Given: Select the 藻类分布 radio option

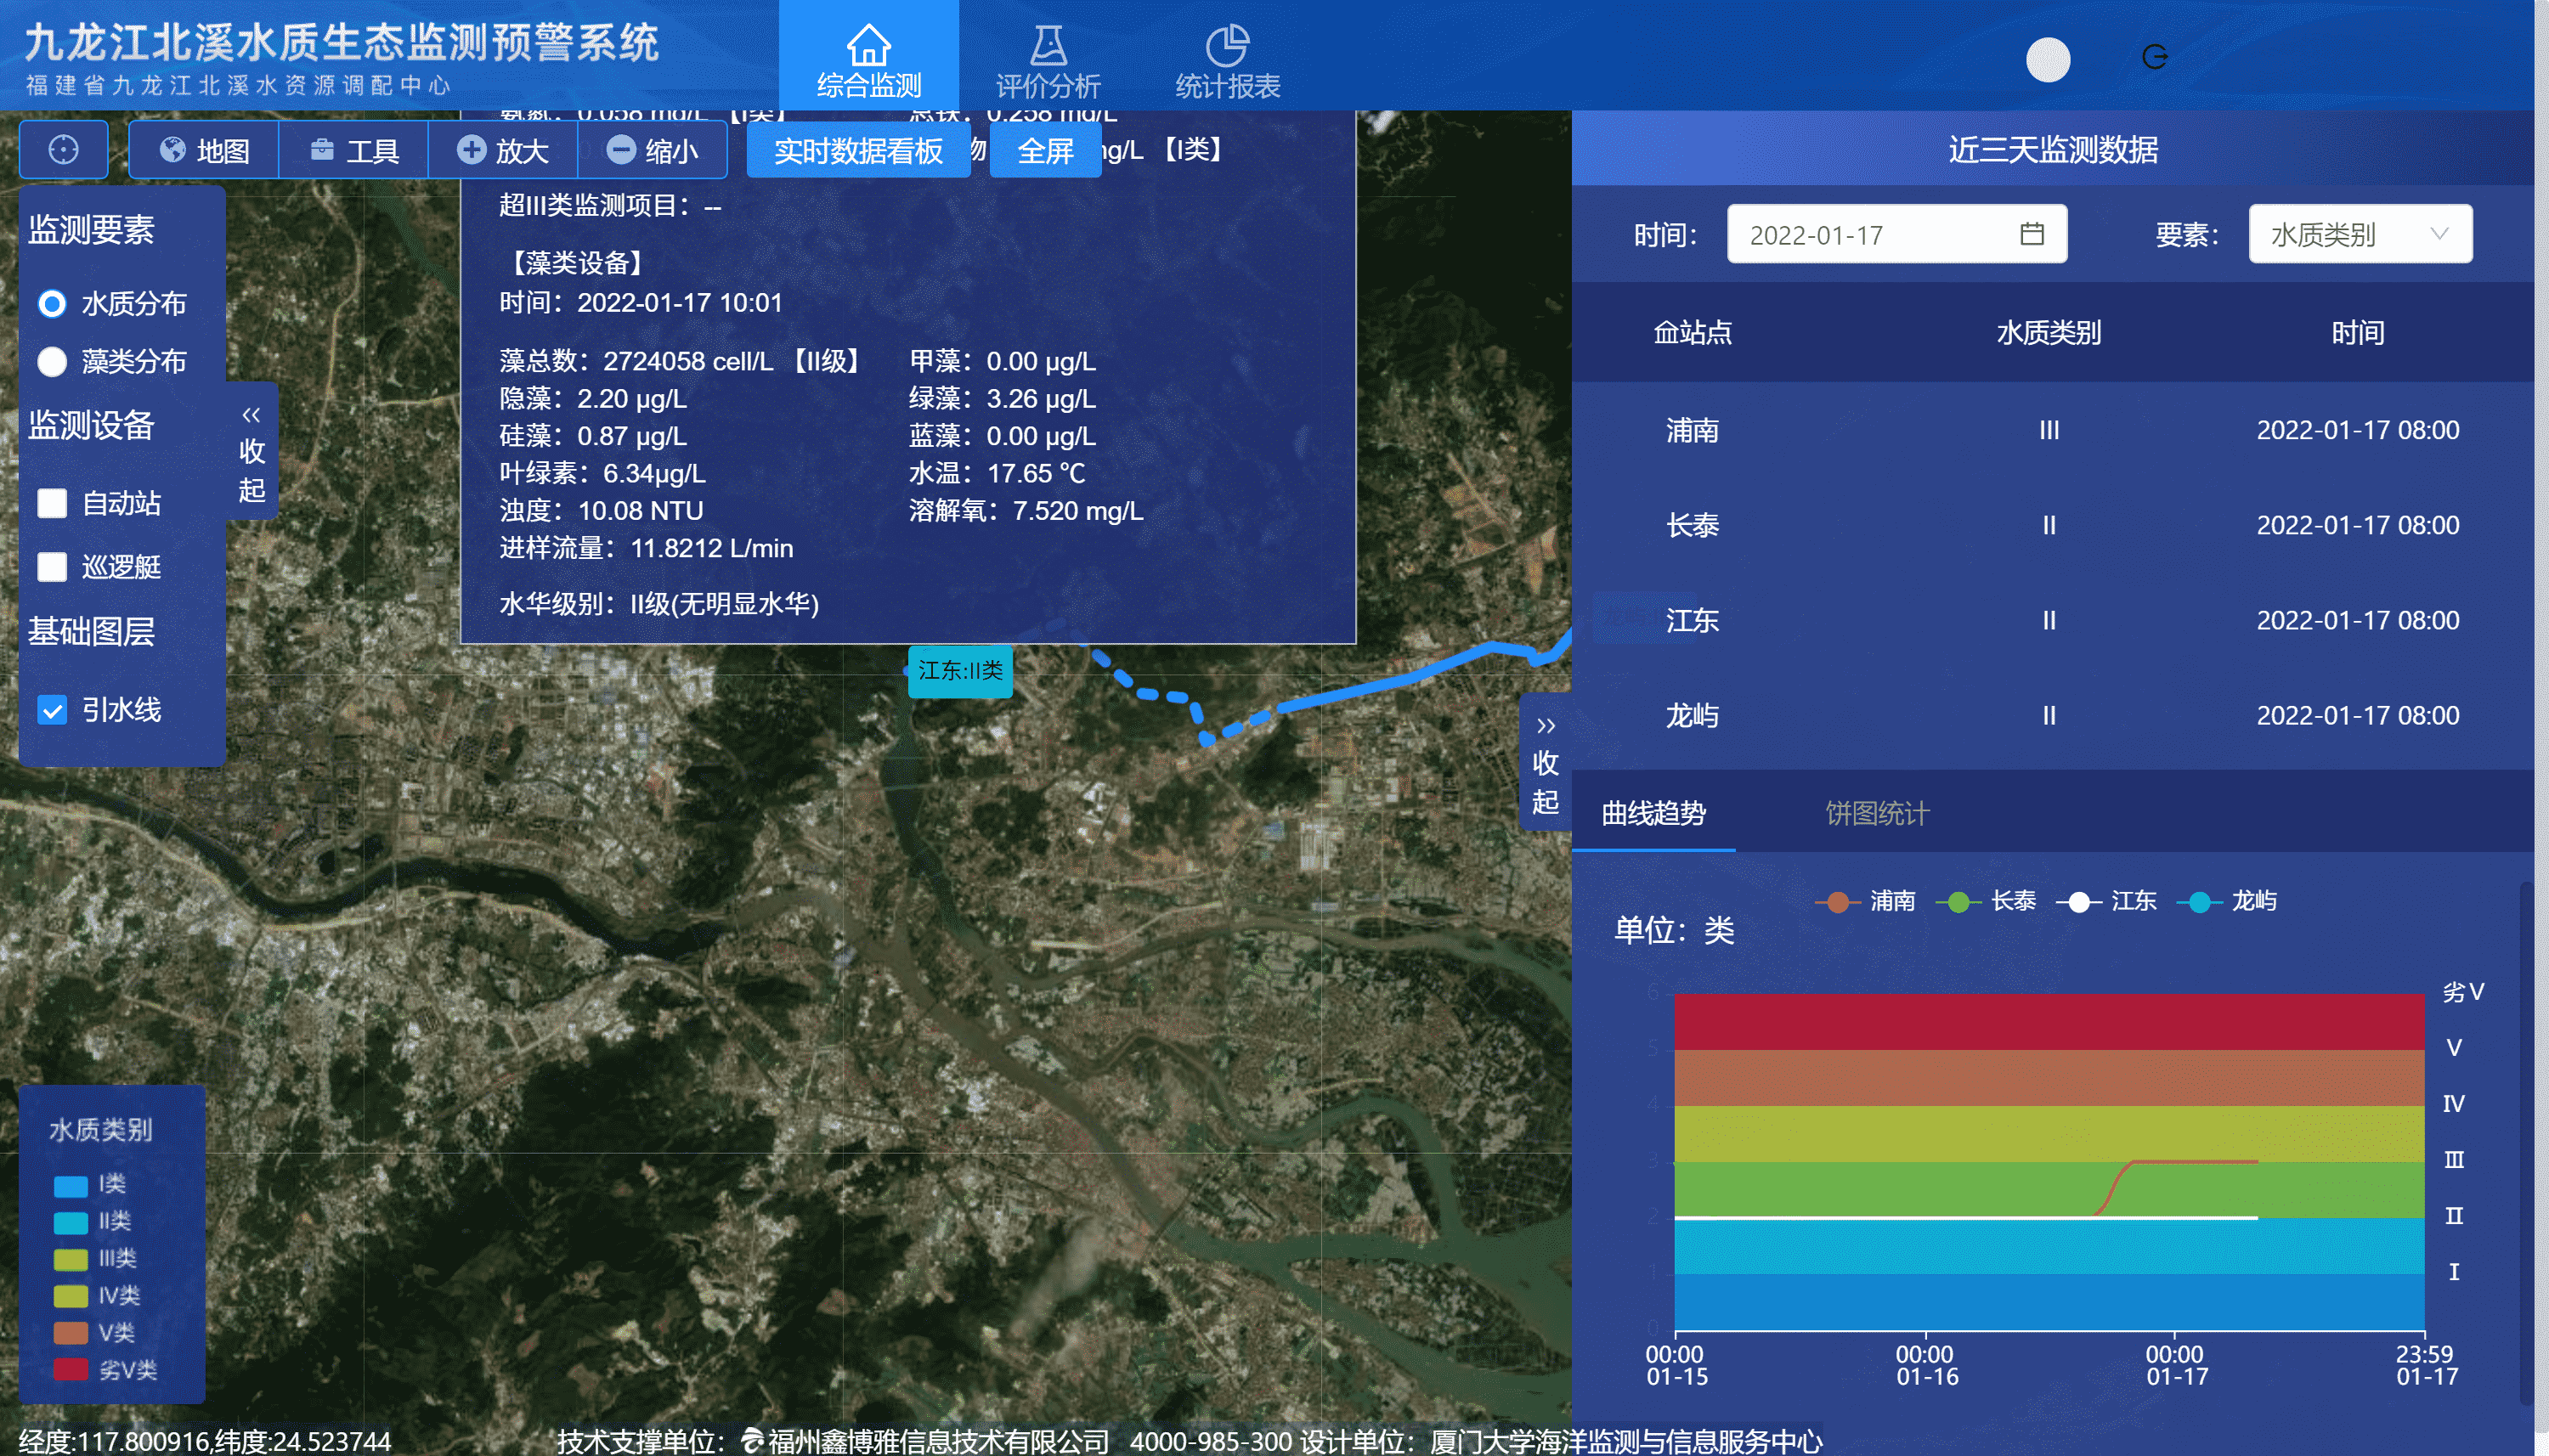Looking at the screenshot, I should pos(52,361).
